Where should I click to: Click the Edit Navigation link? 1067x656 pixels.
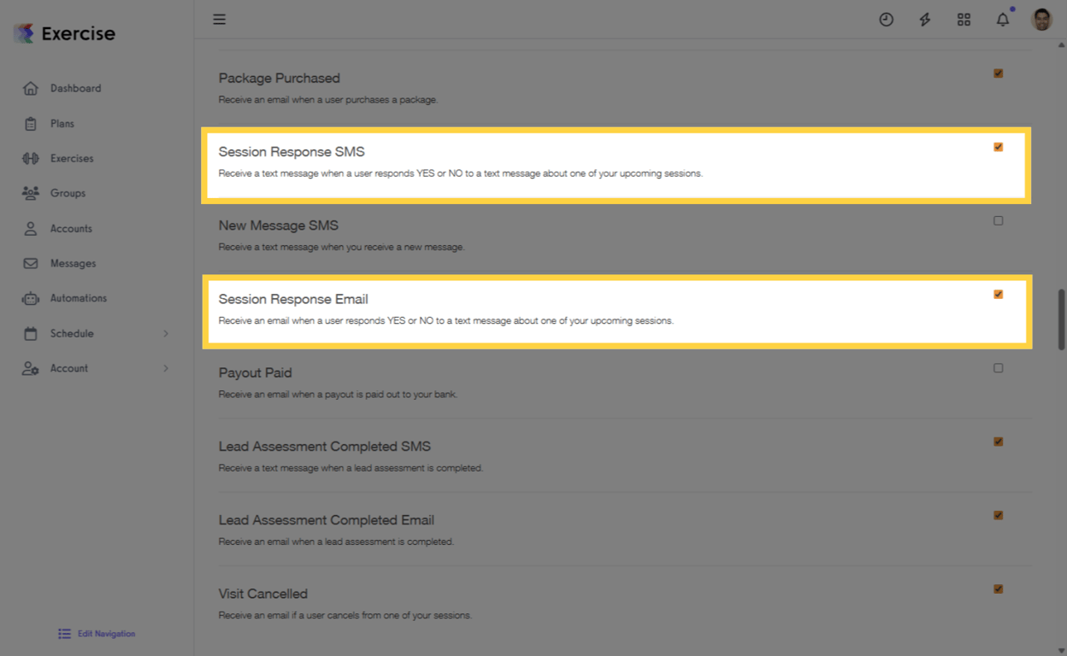(96, 633)
